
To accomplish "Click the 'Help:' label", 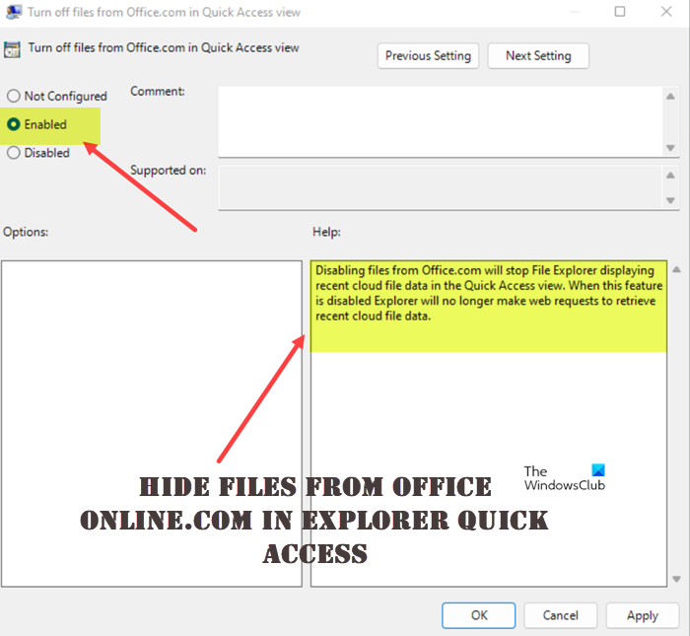I will coord(326,232).
